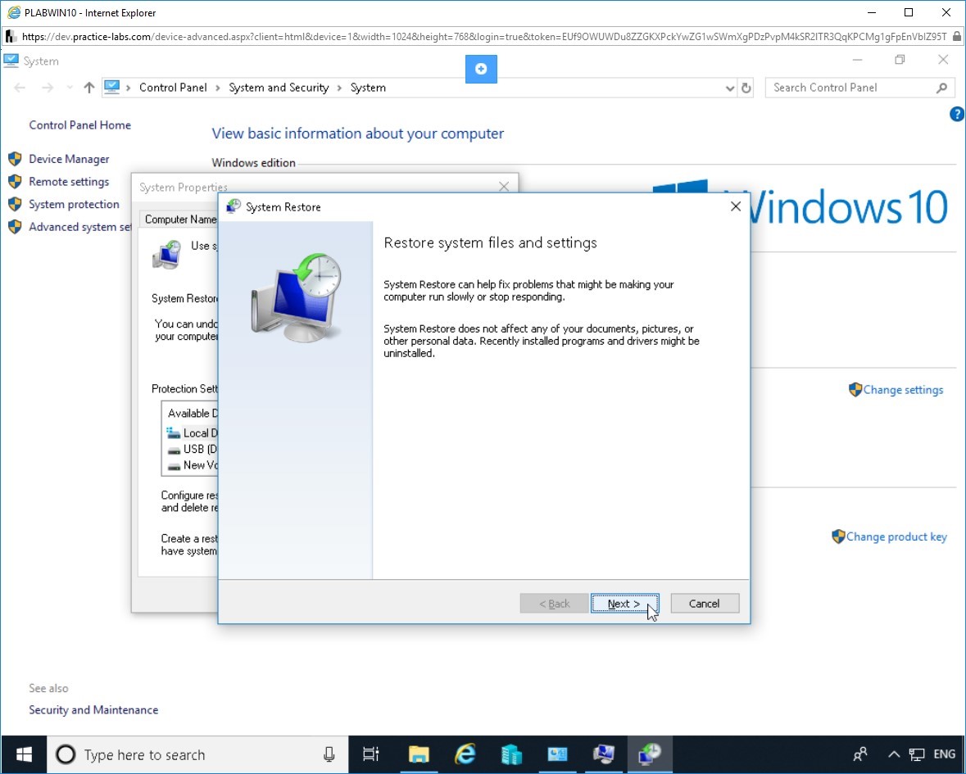Viewport: 966px width, 774px height.
Task: Restore down the System window
Action: click(900, 60)
